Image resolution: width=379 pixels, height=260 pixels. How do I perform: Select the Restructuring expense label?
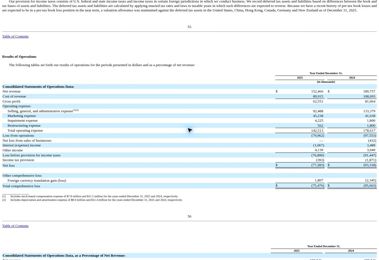click(x=24, y=126)
